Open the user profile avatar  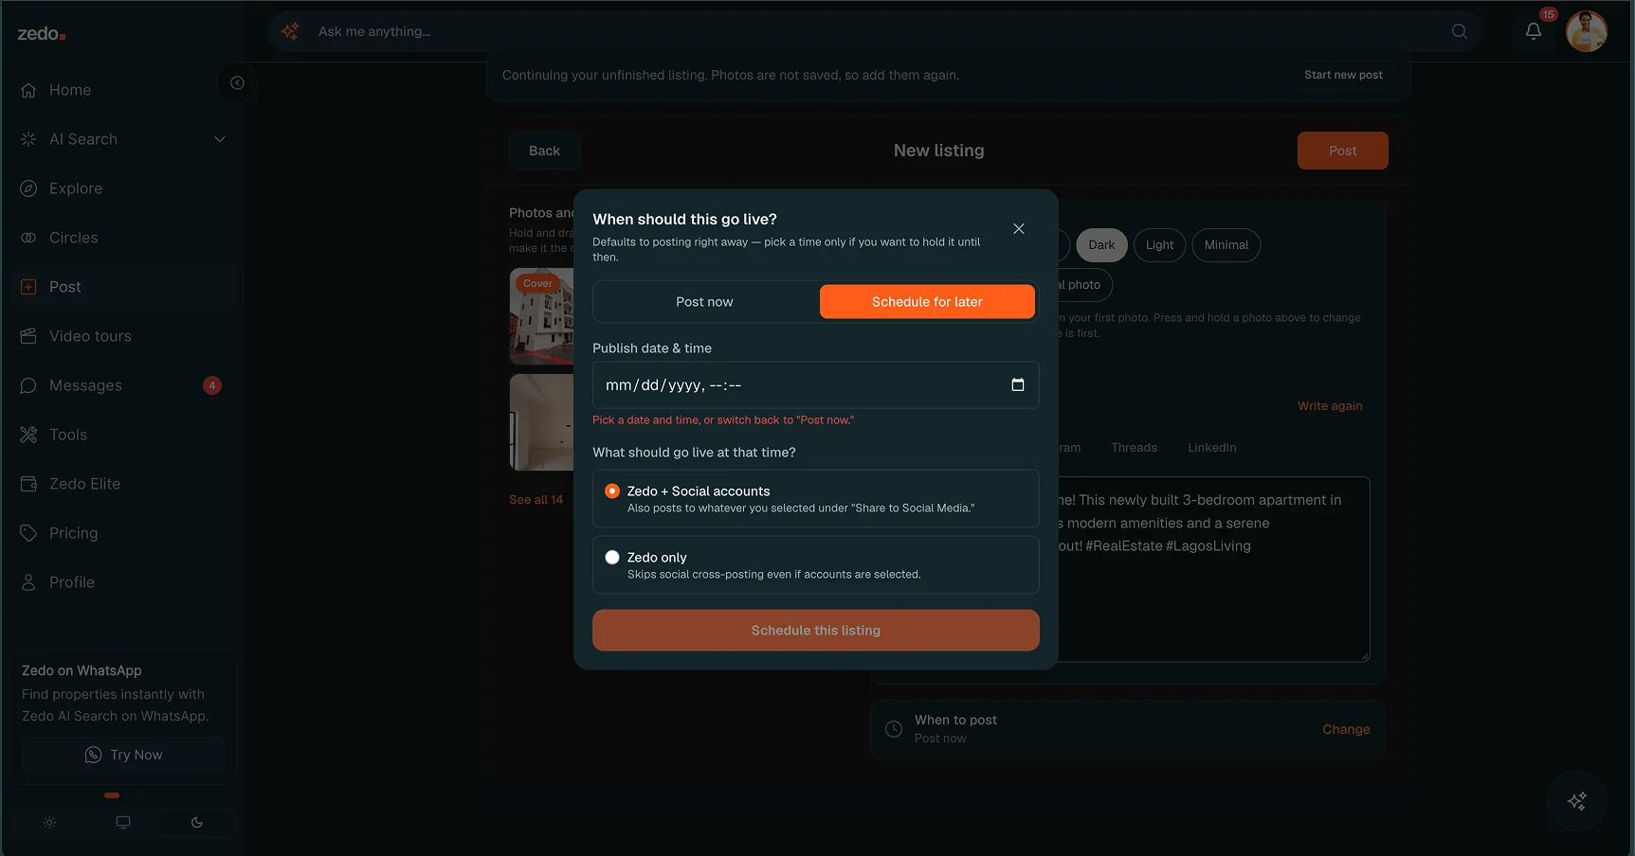click(1587, 31)
